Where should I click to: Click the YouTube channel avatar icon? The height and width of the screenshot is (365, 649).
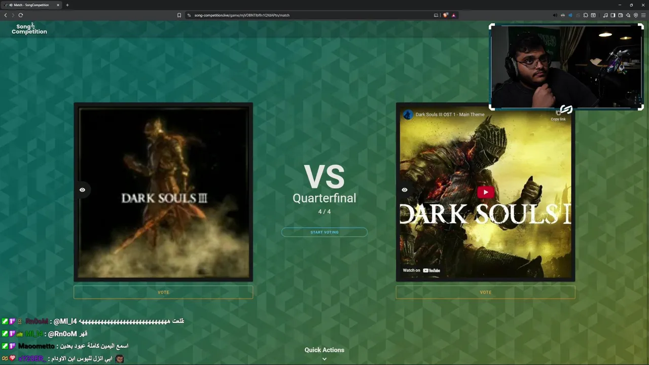point(408,115)
